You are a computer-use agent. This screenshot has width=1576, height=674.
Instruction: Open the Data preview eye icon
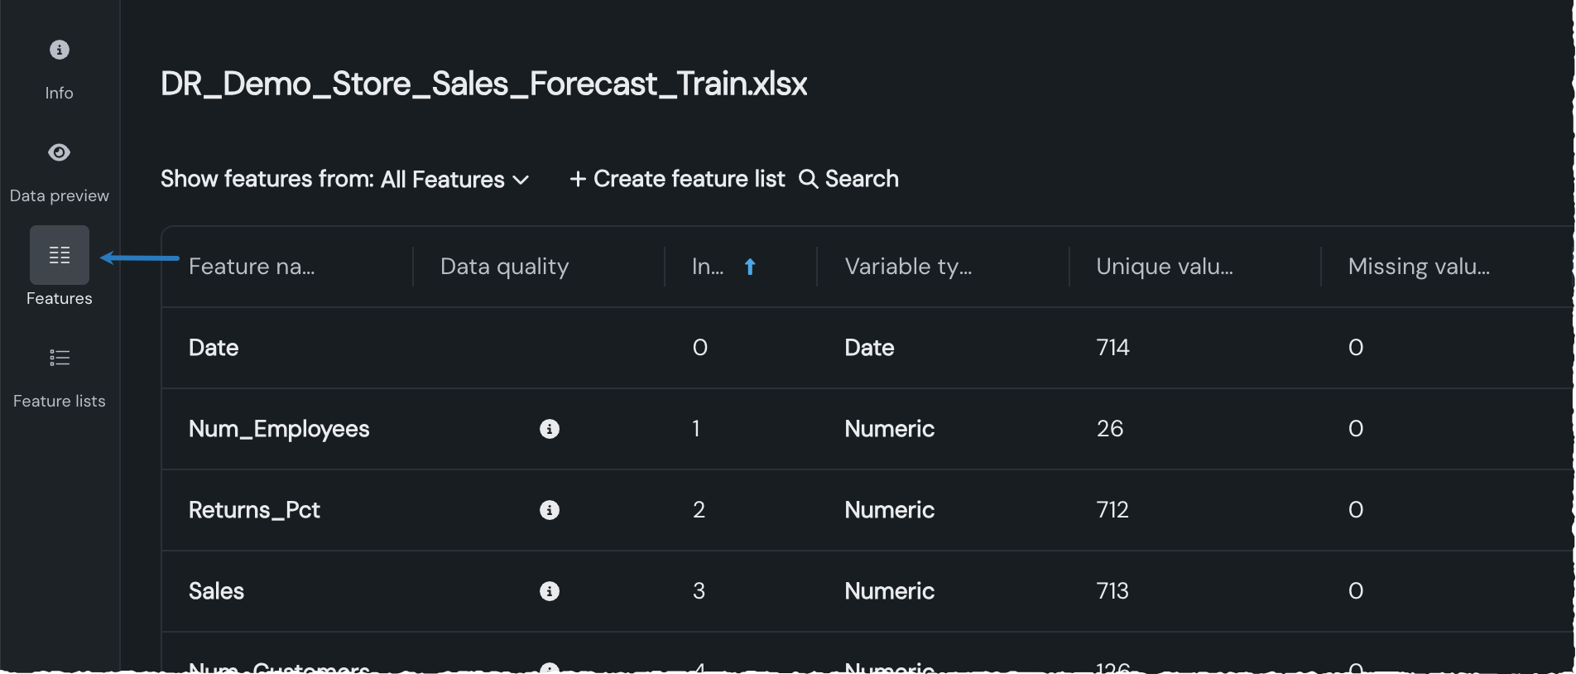pos(59,152)
